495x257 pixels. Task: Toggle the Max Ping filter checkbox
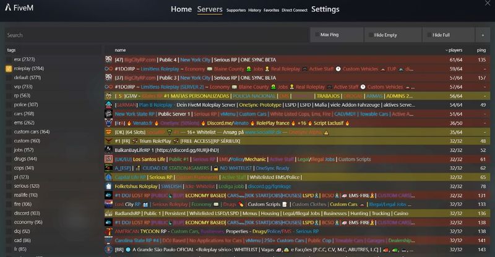tap(317, 35)
